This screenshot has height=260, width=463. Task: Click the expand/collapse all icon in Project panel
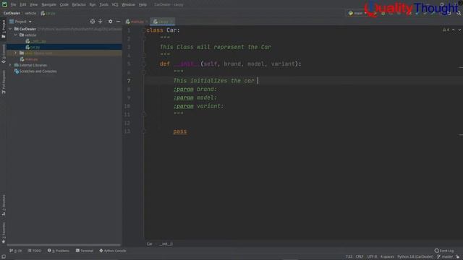pyautogui.click(x=101, y=22)
